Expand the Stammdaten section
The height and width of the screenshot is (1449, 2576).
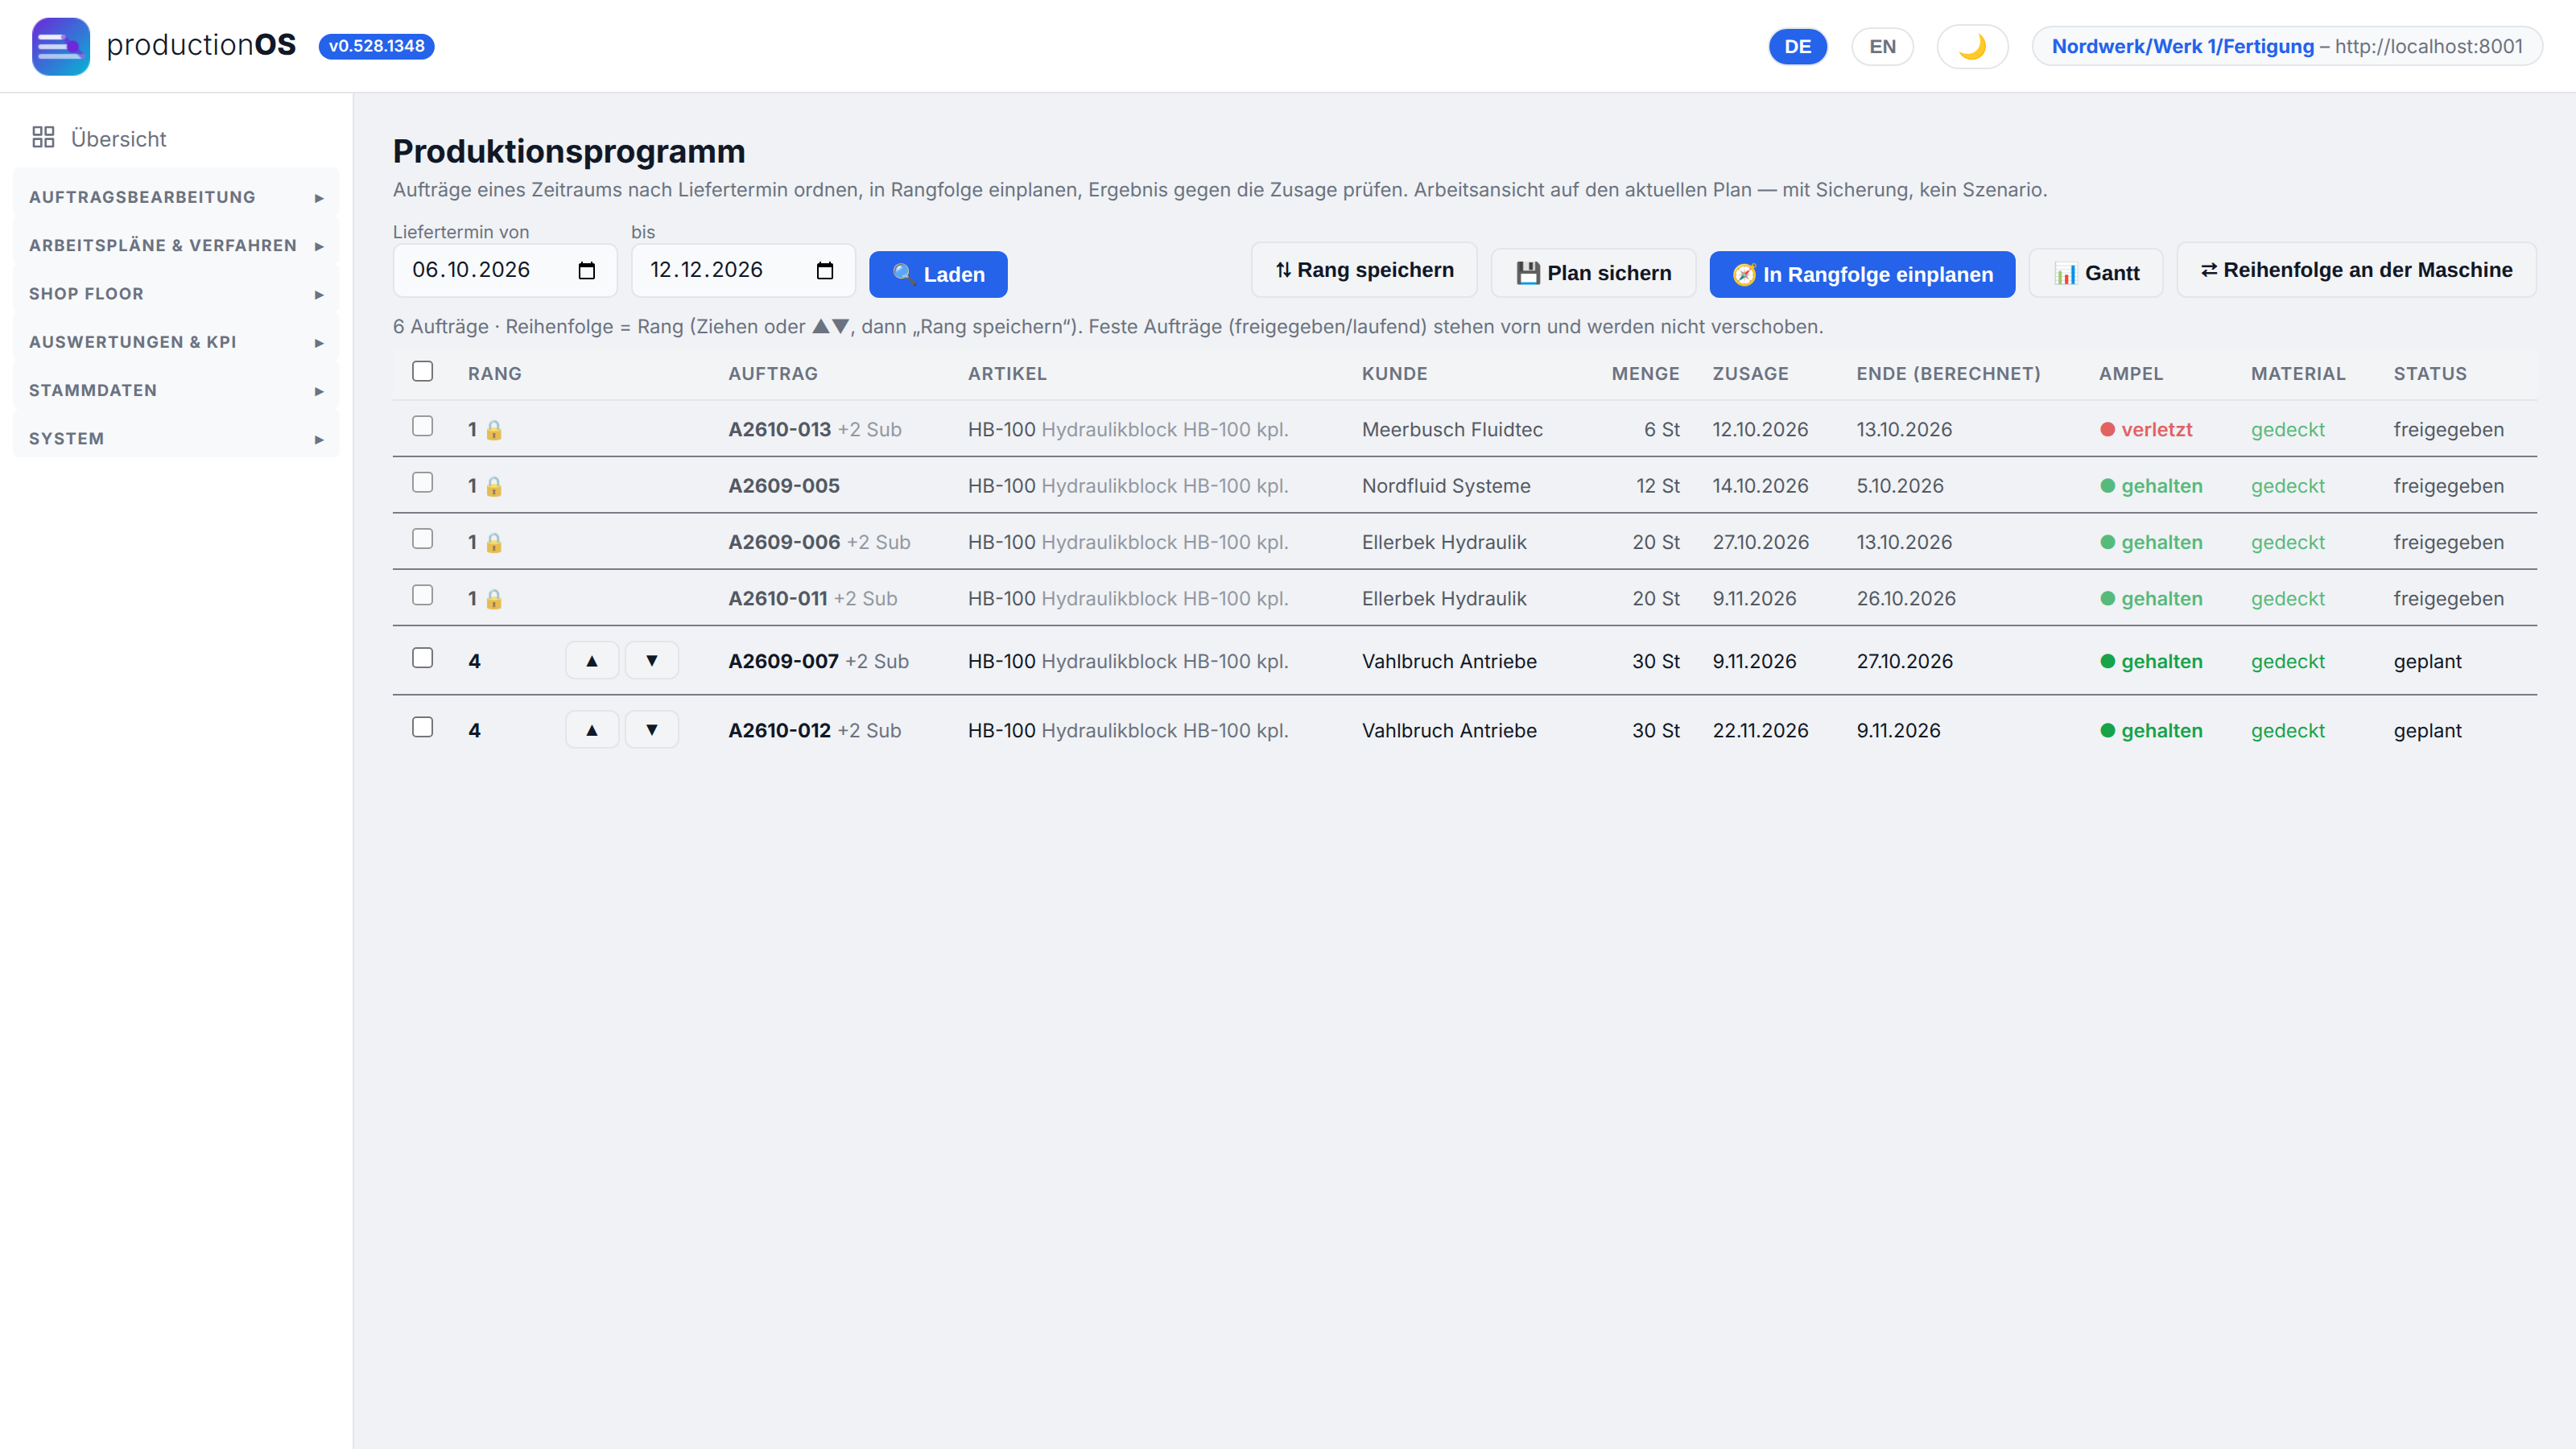click(x=176, y=390)
